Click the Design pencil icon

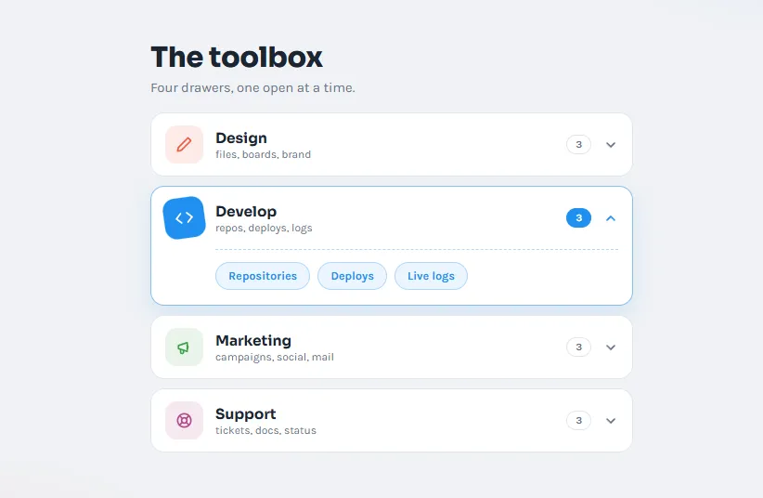(x=184, y=145)
